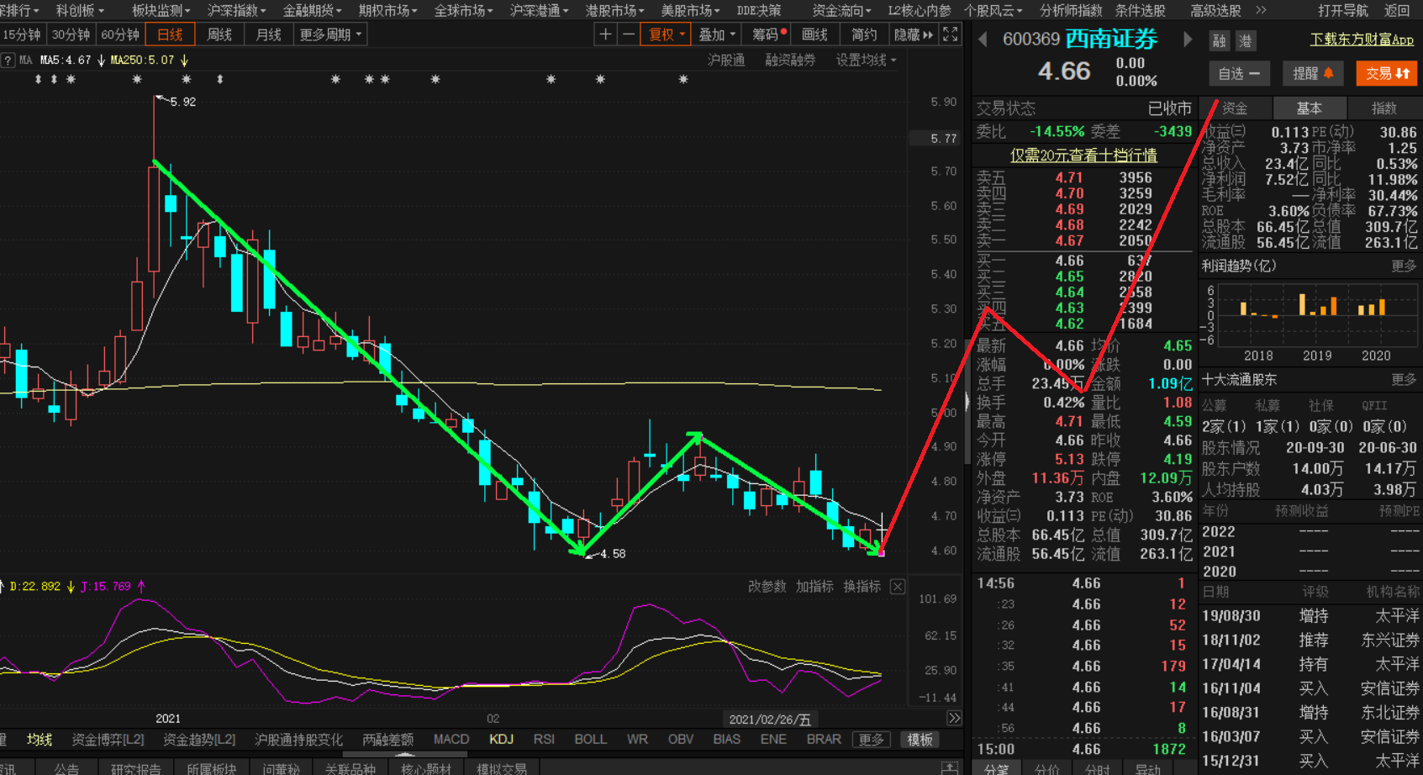Toggle 沪股通 overlay
The image size is (1423, 775).
(x=726, y=61)
